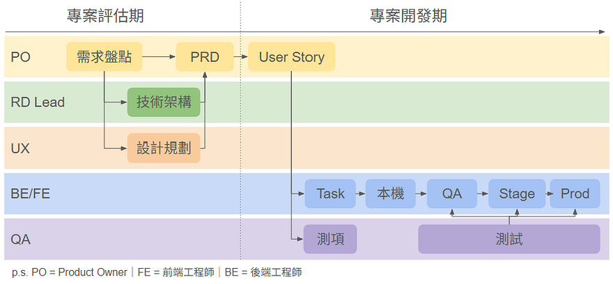613x284 pixels.
Task: Click the 專案開發期 heading
Action: (408, 17)
